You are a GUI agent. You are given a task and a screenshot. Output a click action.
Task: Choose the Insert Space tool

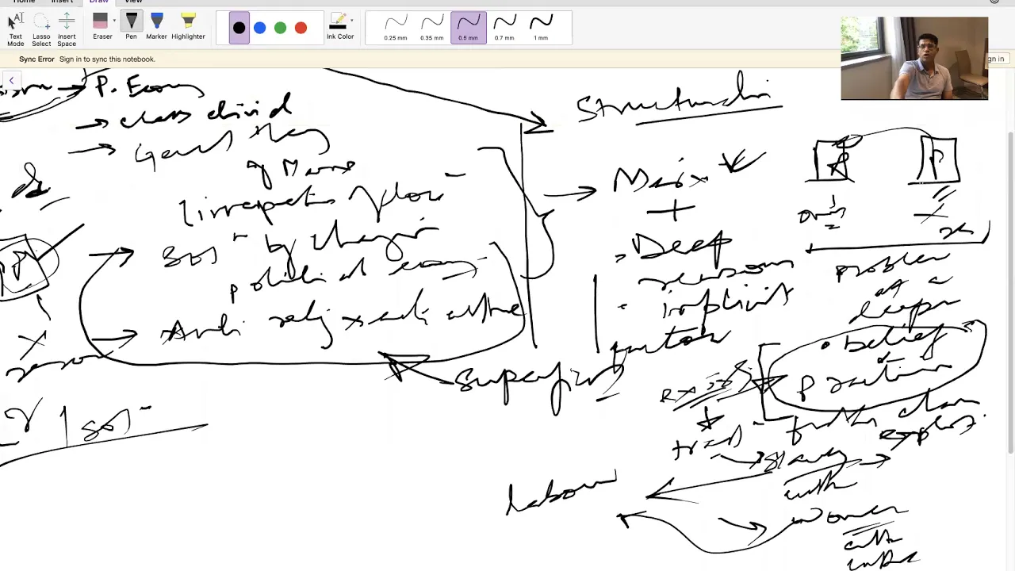coord(67,29)
